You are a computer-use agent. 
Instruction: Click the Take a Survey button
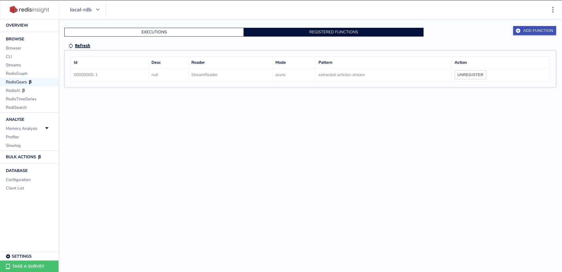(29, 266)
